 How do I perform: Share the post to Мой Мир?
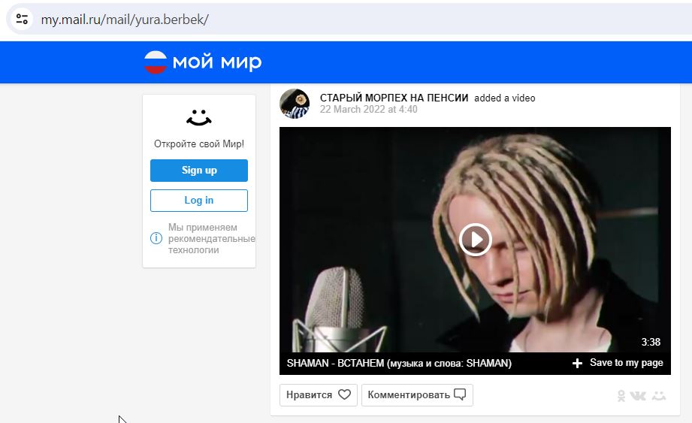click(659, 396)
